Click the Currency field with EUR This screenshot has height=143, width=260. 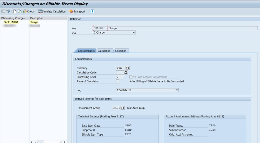point(121,68)
